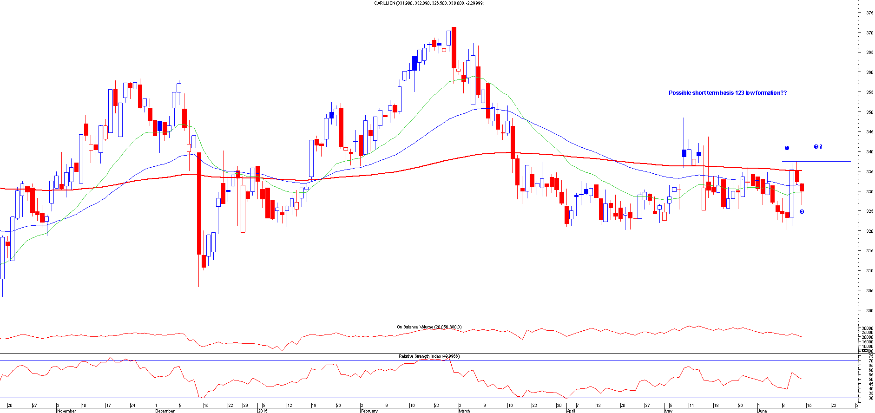Click the circled number 2 marker
The width and height of the screenshot is (875, 413).
click(x=802, y=212)
